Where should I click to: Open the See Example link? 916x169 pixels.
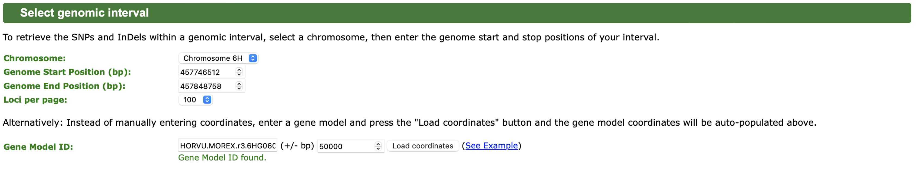[x=491, y=146]
